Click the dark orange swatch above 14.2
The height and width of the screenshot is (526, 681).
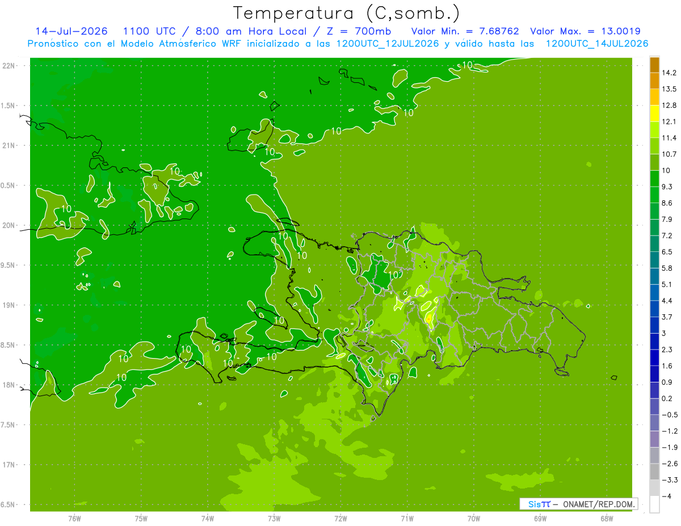click(654, 65)
